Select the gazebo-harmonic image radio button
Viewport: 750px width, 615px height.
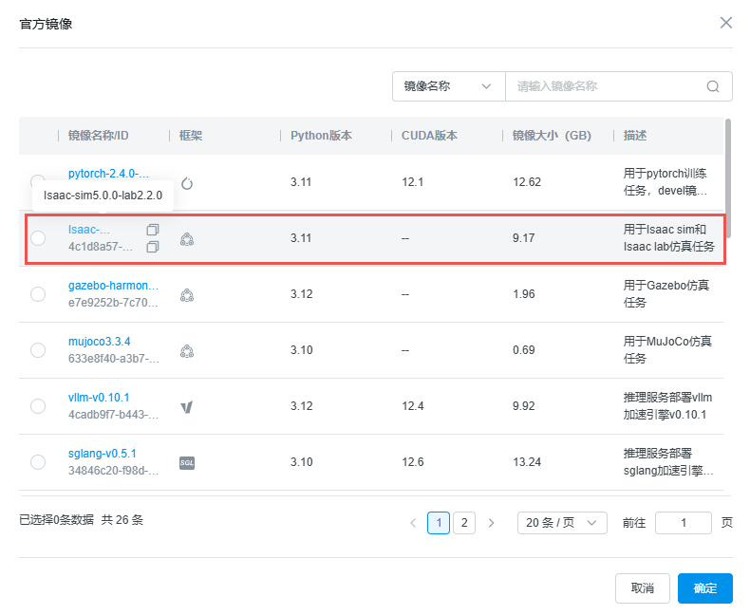pos(38,294)
